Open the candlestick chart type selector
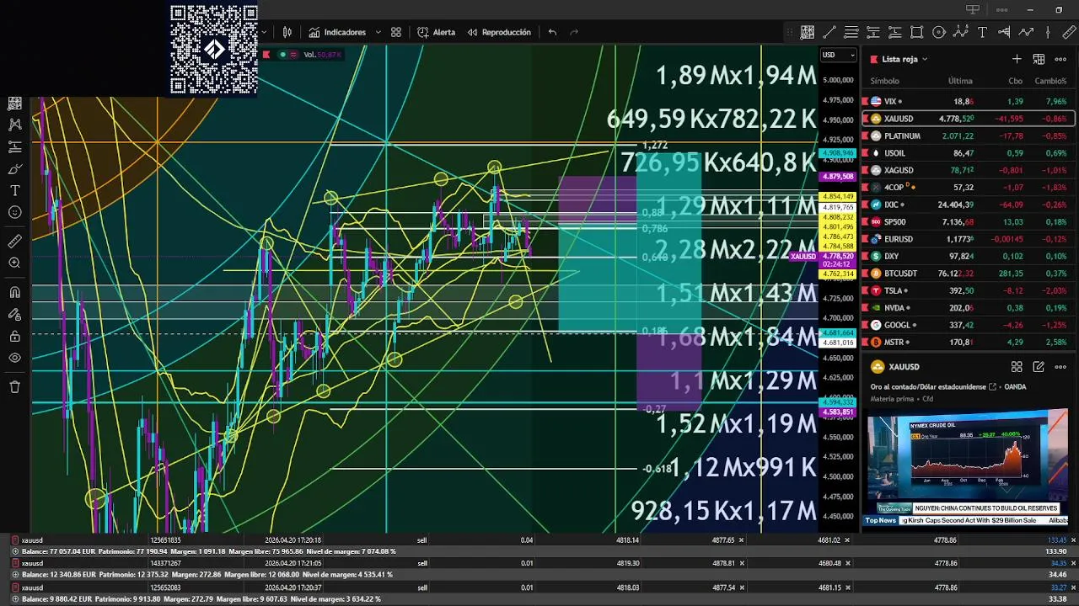Image resolution: width=1079 pixels, height=606 pixels. click(x=287, y=32)
